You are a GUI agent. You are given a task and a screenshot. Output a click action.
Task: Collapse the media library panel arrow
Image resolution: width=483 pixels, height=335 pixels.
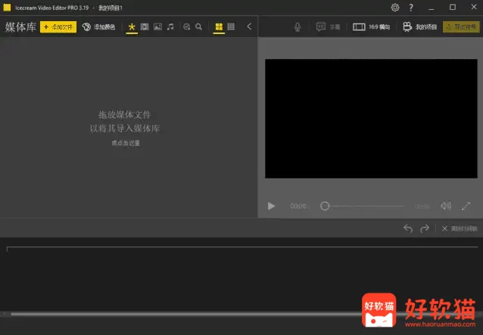tap(249, 26)
